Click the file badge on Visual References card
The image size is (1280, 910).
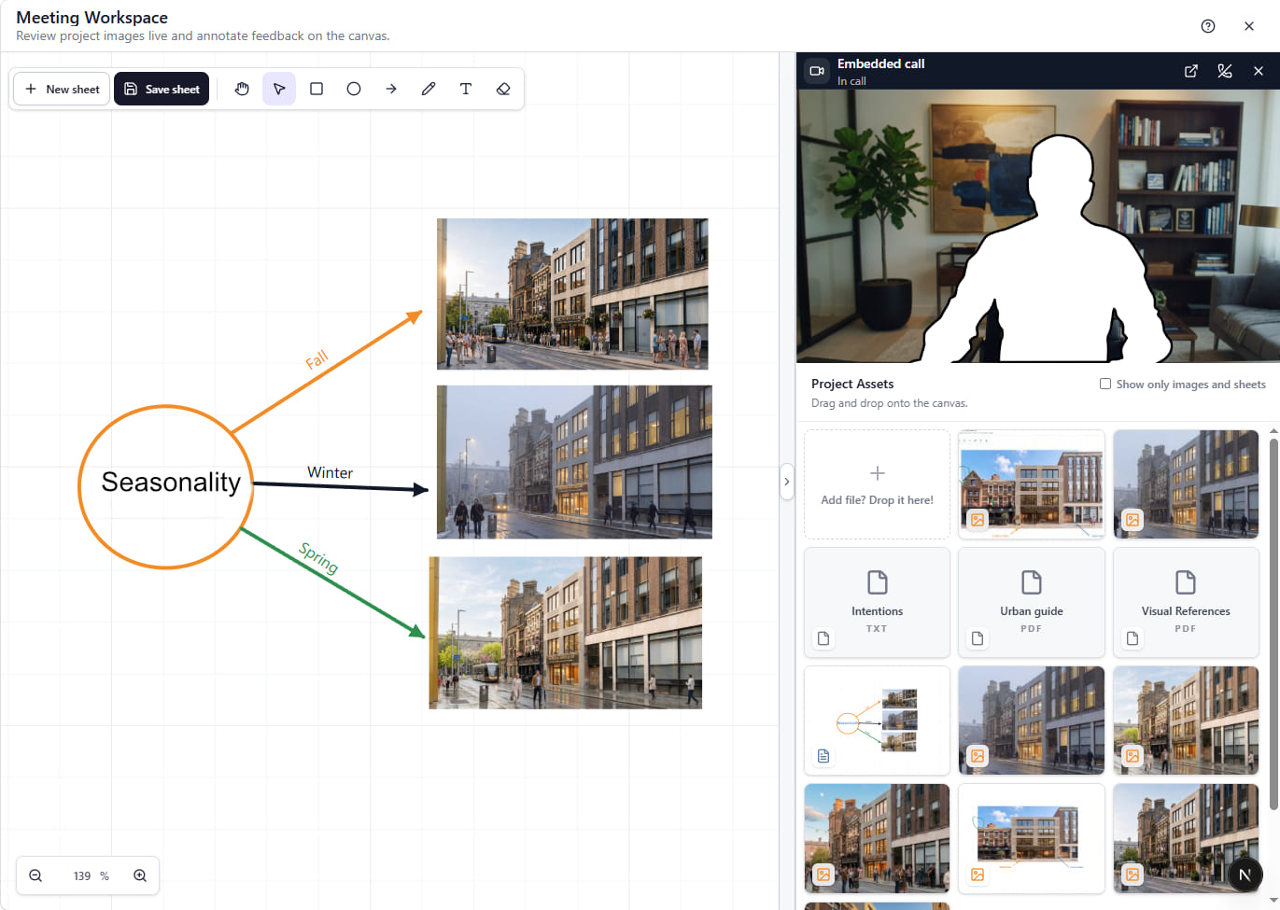[1132, 638]
